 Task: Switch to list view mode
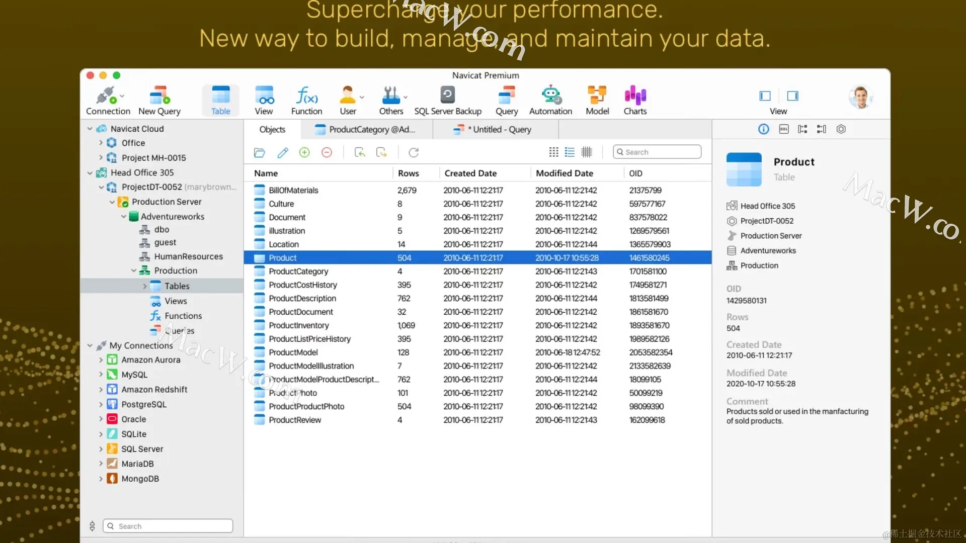coord(570,152)
